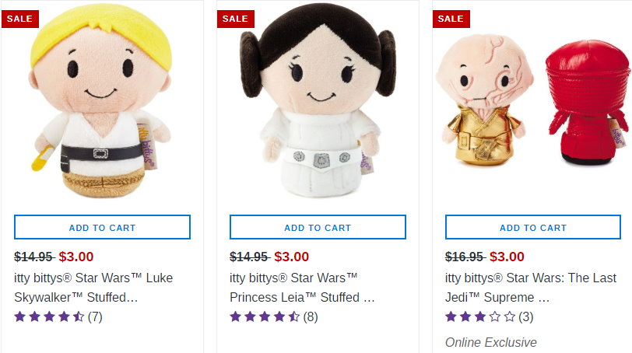Open the (7) reviews count for Luke

click(95, 316)
